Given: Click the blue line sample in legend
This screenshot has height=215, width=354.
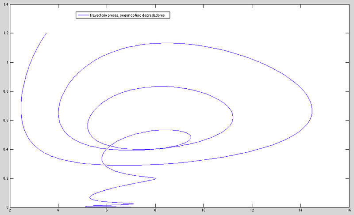Looking at the screenshot, I should click(x=83, y=15).
